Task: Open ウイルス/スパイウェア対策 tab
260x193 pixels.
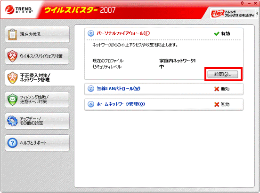Action: [x=37, y=56]
